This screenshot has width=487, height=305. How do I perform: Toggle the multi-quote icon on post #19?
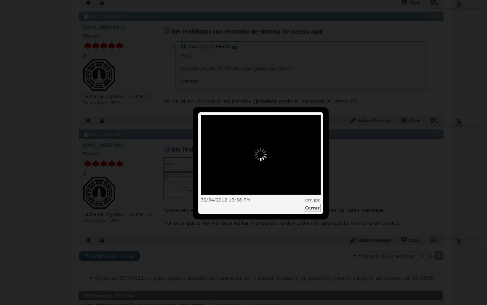click(435, 240)
